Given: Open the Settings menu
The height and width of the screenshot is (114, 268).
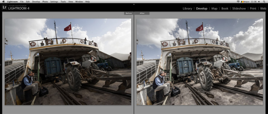Looking at the screenshot, I should click(54, 2).
